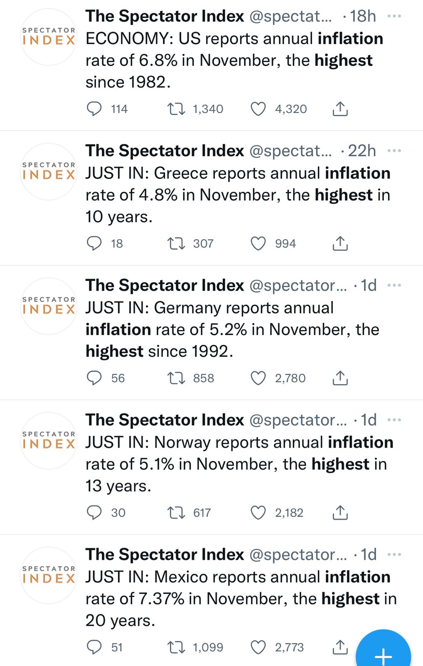Like the Germany inflation tweet
The image size is (423, 666).
(x=258, y=378)
